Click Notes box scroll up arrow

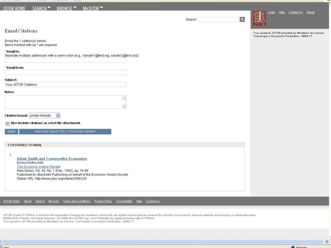[124, 98]
